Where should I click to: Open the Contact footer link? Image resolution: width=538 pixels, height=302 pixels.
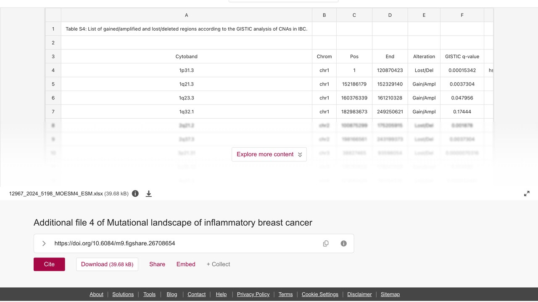tap(197, 294)
